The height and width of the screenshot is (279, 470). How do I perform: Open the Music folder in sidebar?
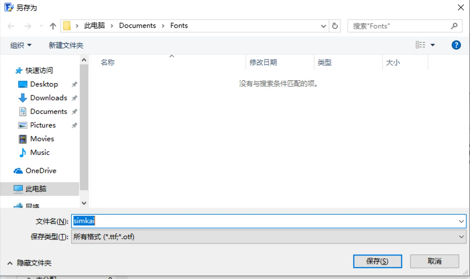pos(40,152)
